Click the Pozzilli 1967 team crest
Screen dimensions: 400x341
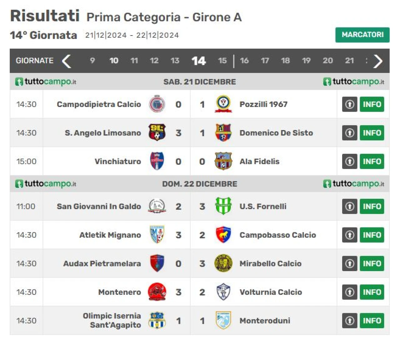point(223,104)
